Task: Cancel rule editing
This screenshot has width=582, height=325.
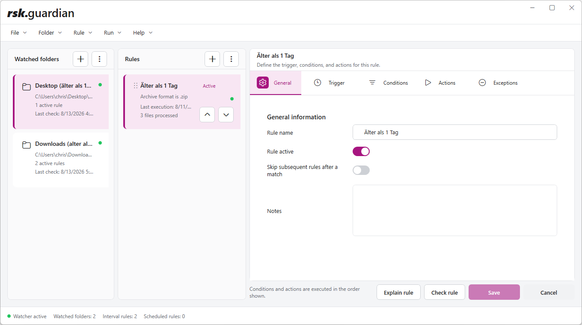Action: click(x=549, y=292)
